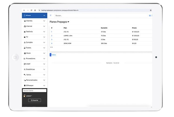The height and width of the screenshot is (117, 174).
Task: Click the 365 Días duration cell
Action: pyautogui.click(x=104, y=43)
